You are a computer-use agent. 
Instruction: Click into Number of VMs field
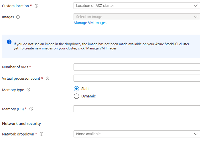pos(137,67)
